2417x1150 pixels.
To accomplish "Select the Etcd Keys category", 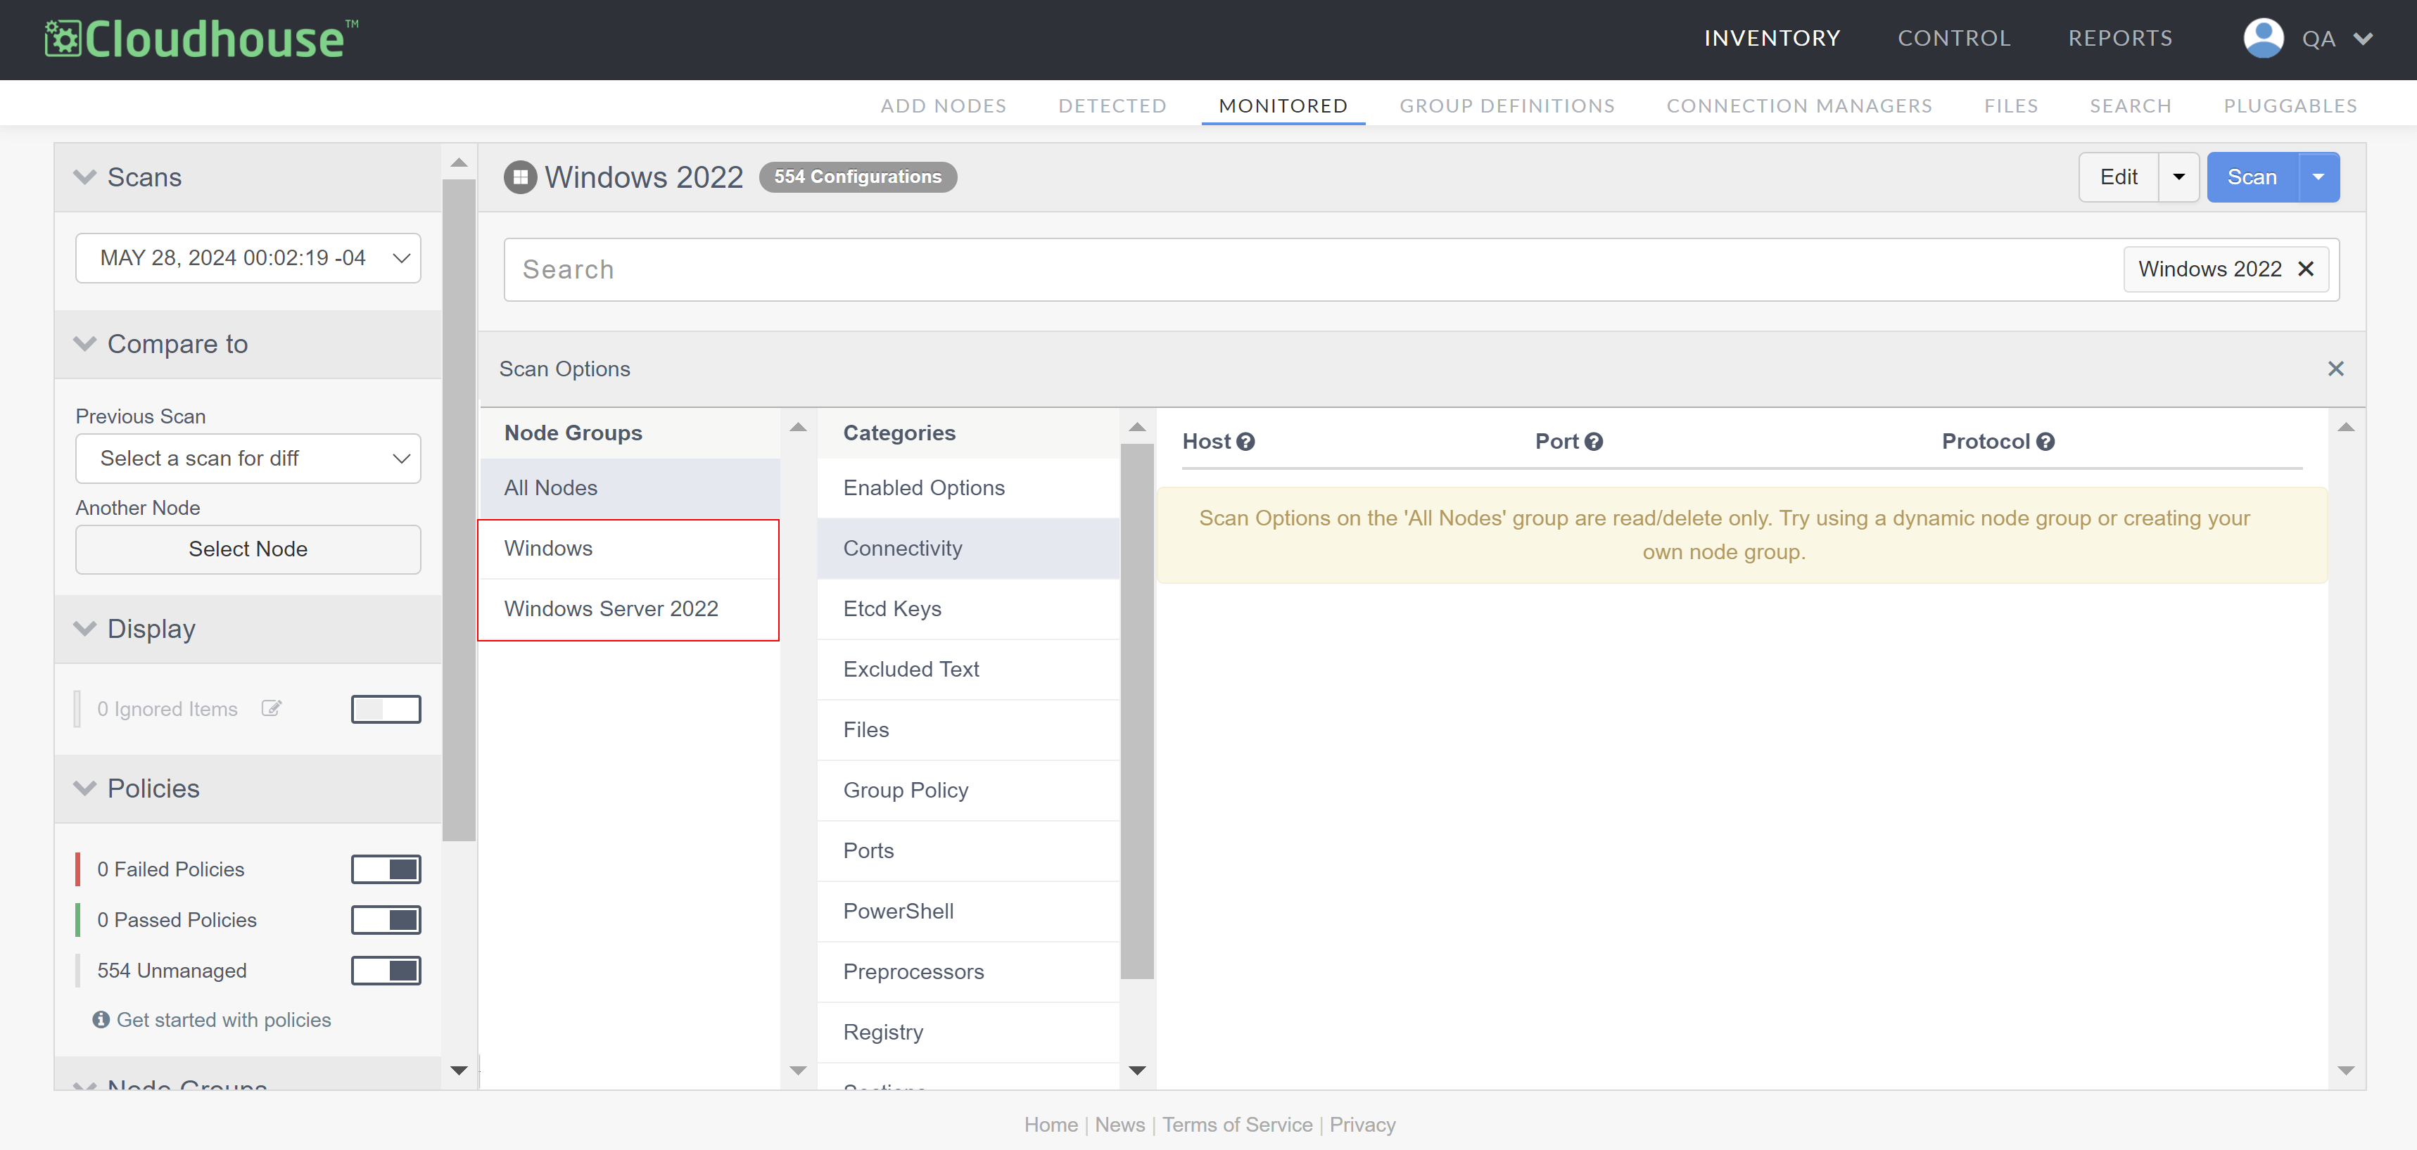I will click(968, 609).
